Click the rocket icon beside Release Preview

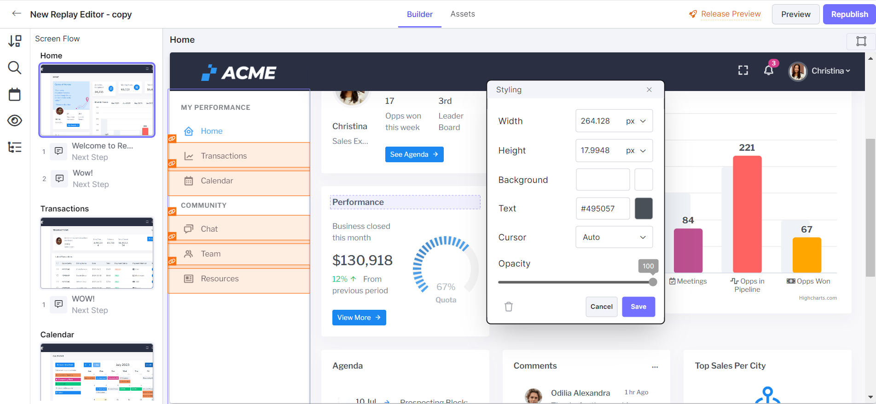(x=693, y=14)
